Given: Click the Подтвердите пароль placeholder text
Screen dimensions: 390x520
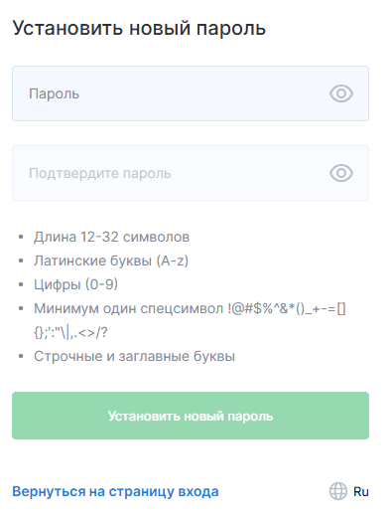Looking at the screenshot, I should point(99,173).
